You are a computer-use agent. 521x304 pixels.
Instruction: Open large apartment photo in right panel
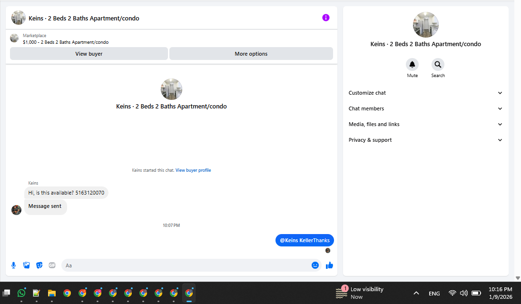point(426,25)
